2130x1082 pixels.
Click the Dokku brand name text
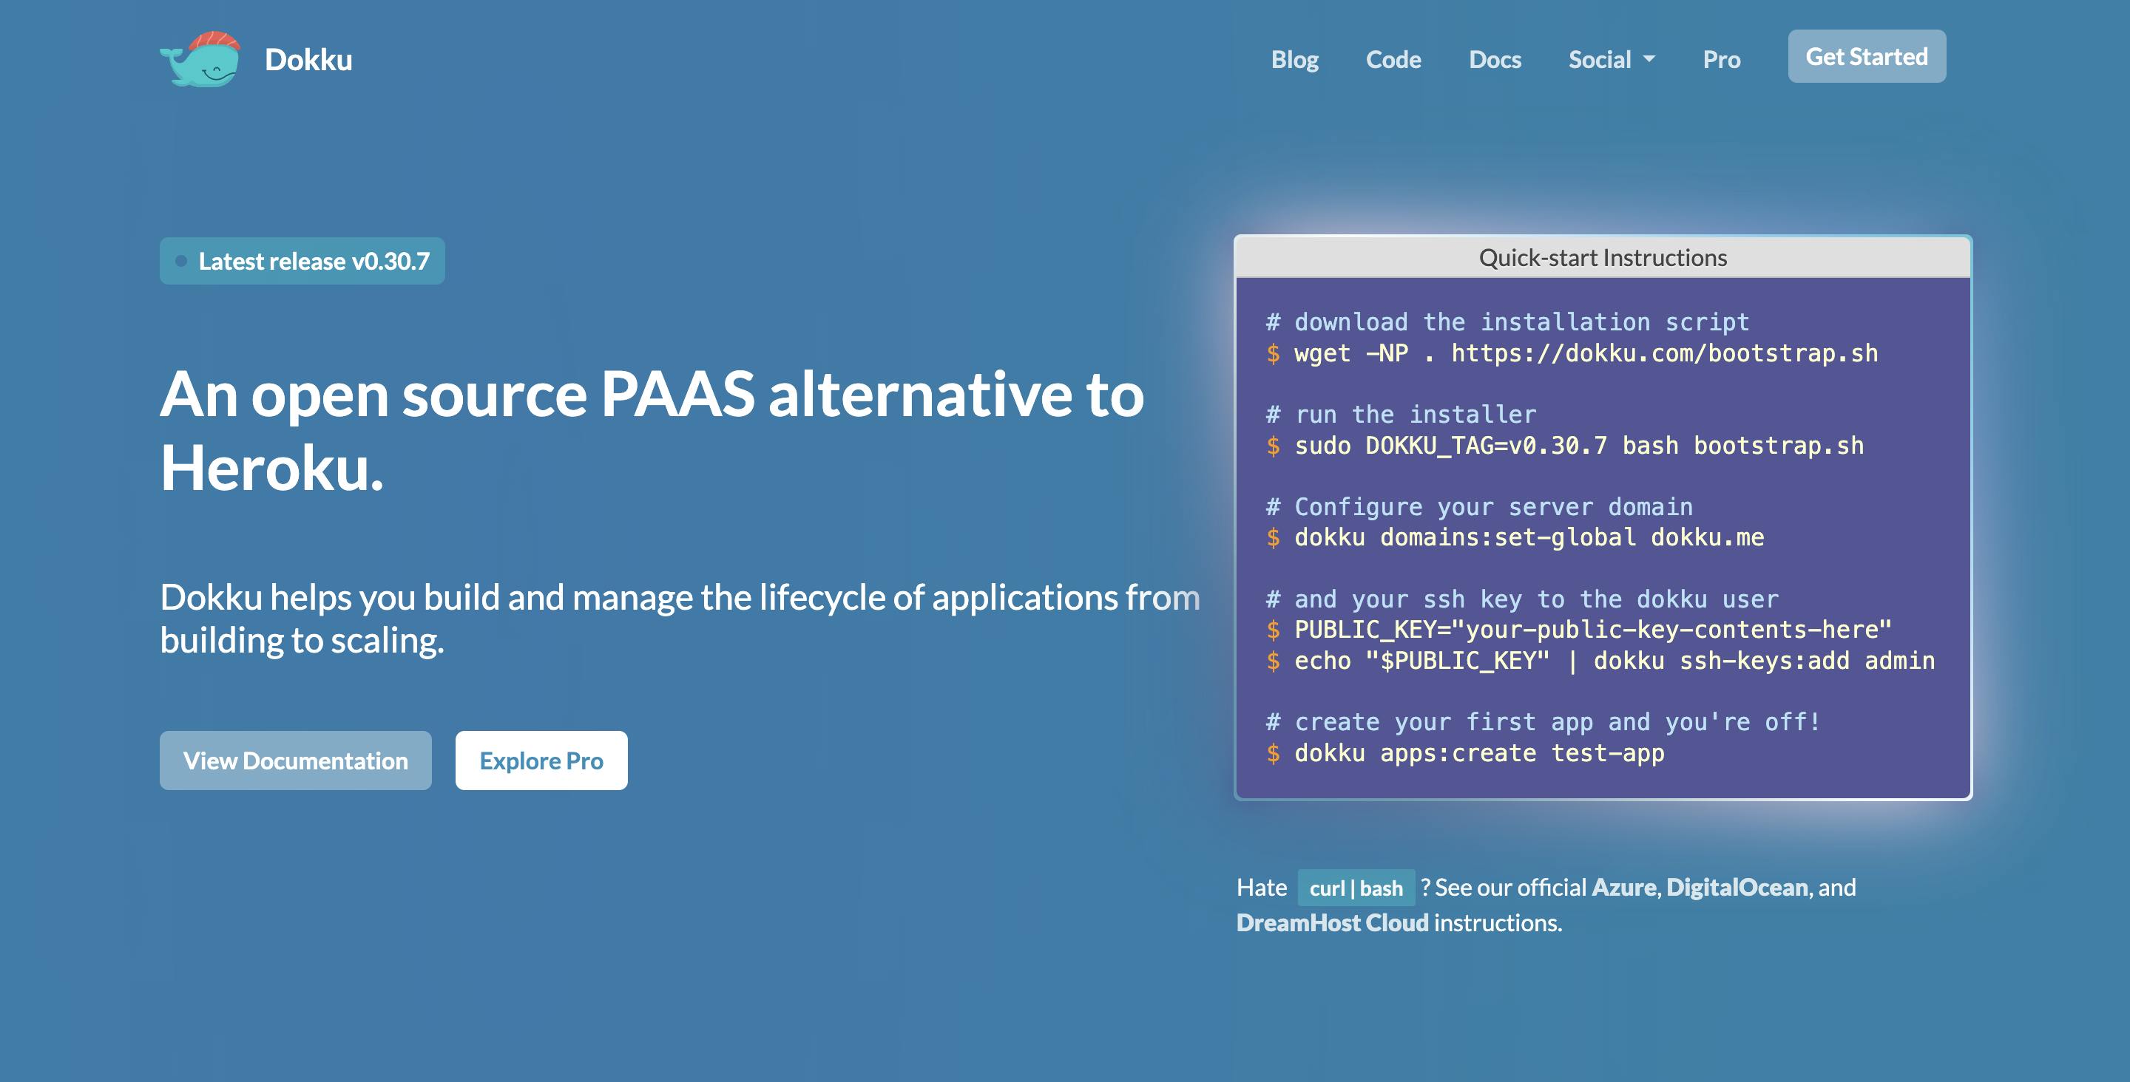tap(308, 60)
